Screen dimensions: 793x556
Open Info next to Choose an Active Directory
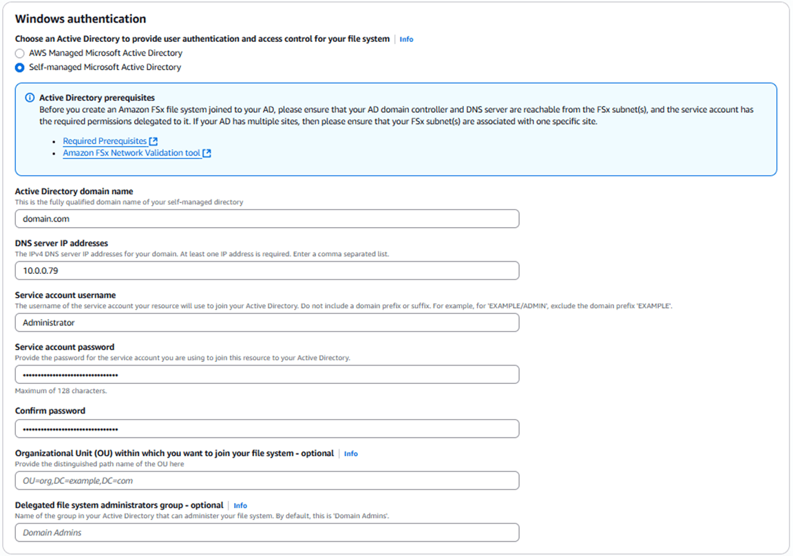[x=406, y=39]
